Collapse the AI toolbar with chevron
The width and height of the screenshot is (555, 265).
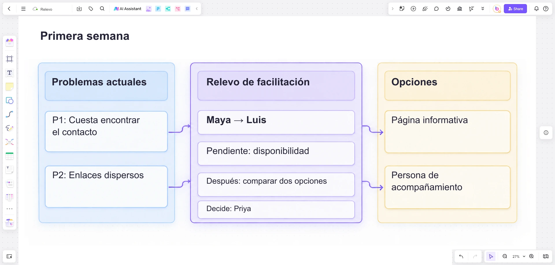[197, 9]
